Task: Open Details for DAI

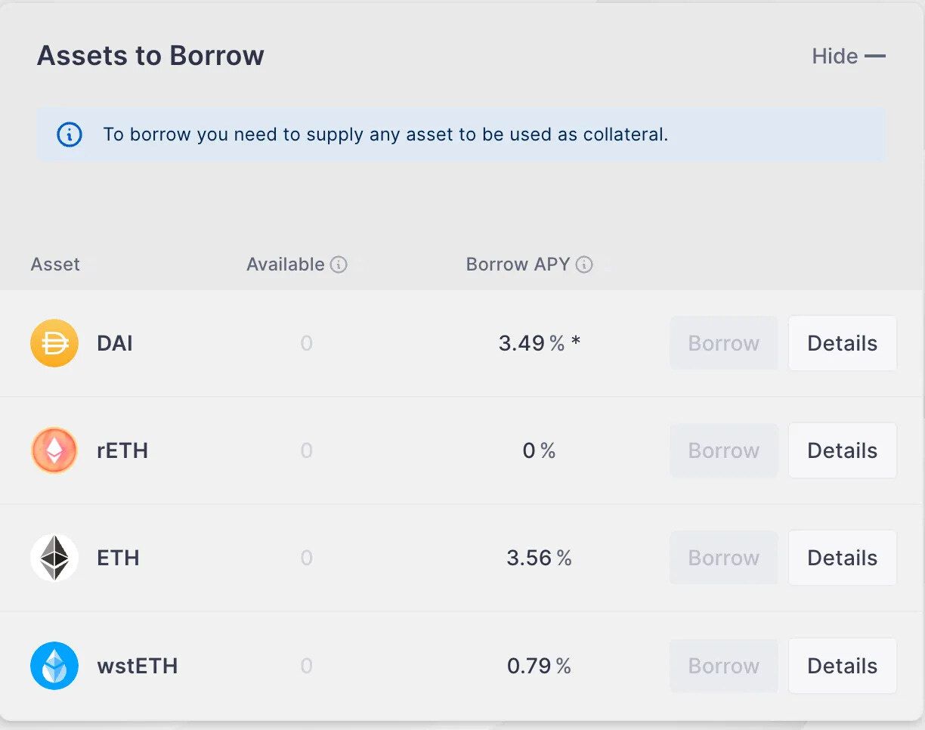Action: (842, 343)
